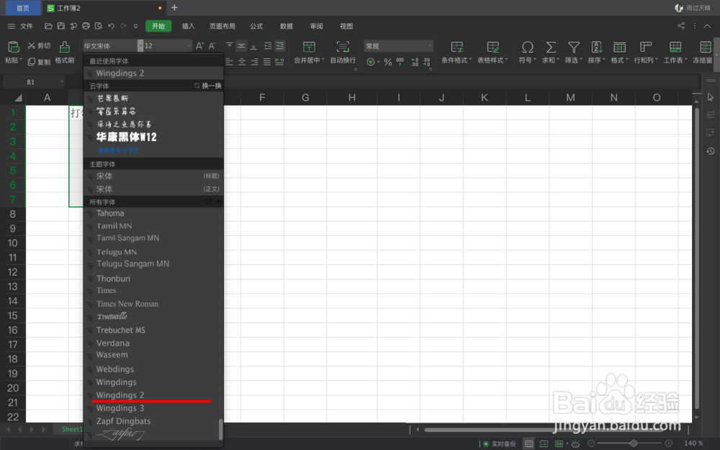This screenshot has height=450, width=720.
Task: Undo the last action
Action: (x=111, y=26)
